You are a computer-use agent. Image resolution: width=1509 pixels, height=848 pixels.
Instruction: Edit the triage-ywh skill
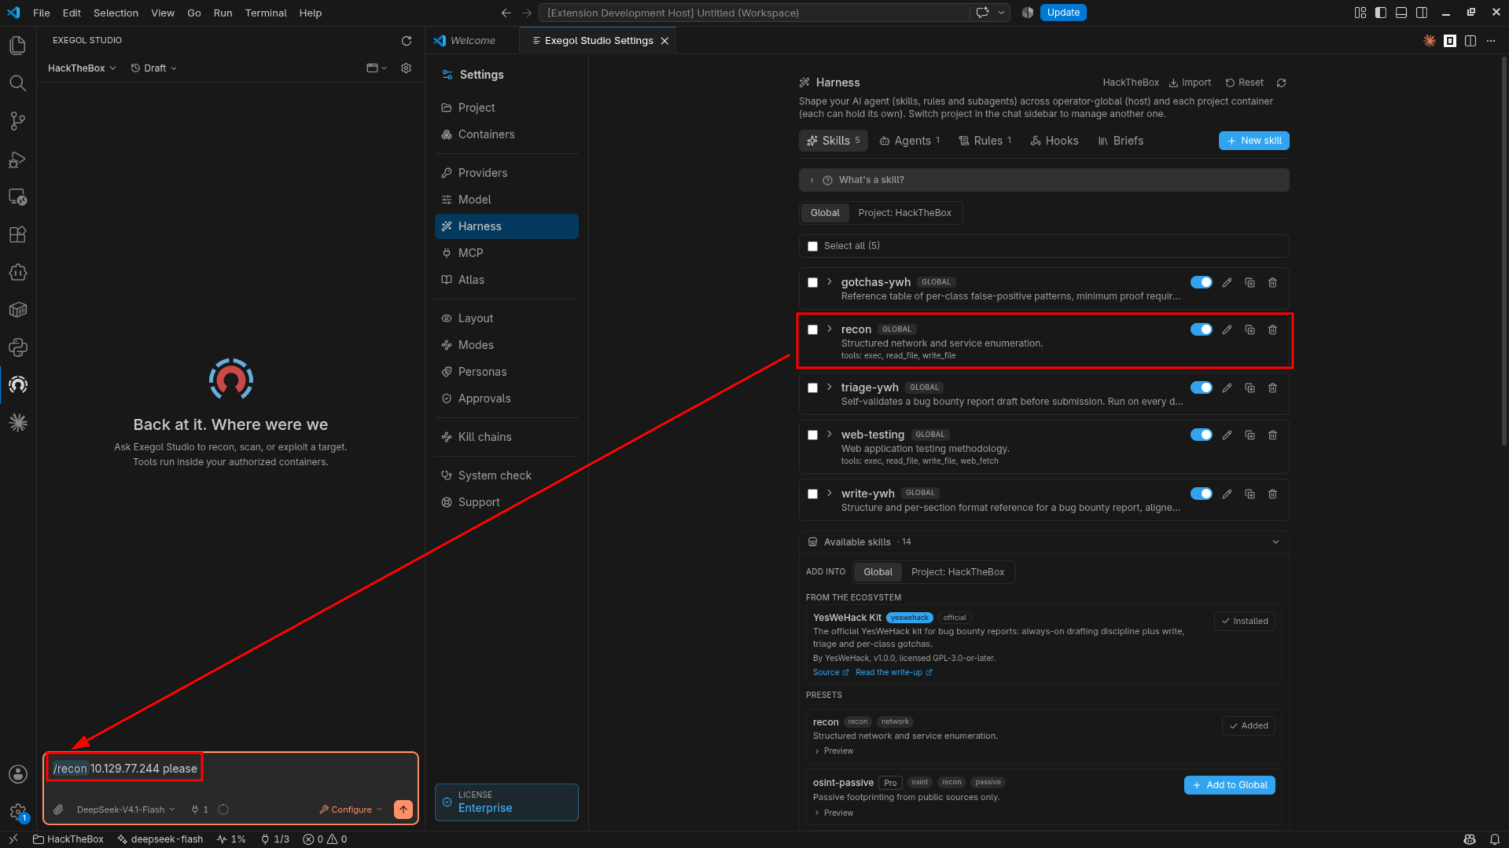(x=1227, y=388)
